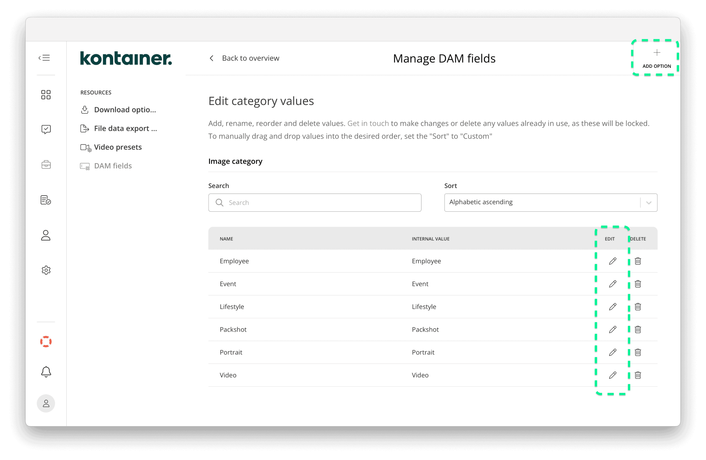706x460 pixels.
Task: Open the Get in touch link
Action: [x=368, y=123]
